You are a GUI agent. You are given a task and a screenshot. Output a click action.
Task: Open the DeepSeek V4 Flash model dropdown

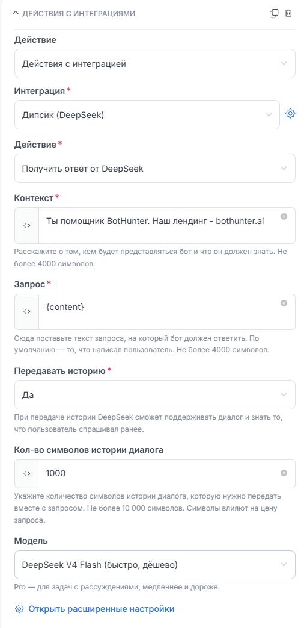tap(154, 565)
